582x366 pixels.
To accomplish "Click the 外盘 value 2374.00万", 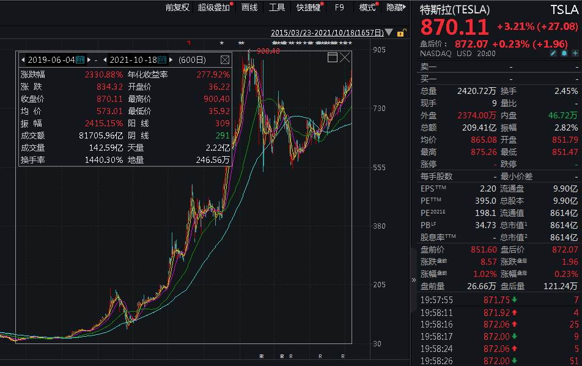I will coord(477,115).
